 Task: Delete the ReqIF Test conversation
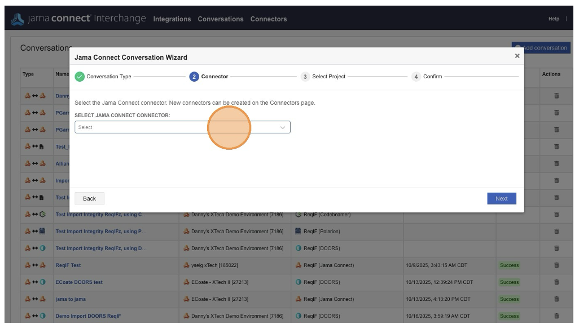pos(556,265)
